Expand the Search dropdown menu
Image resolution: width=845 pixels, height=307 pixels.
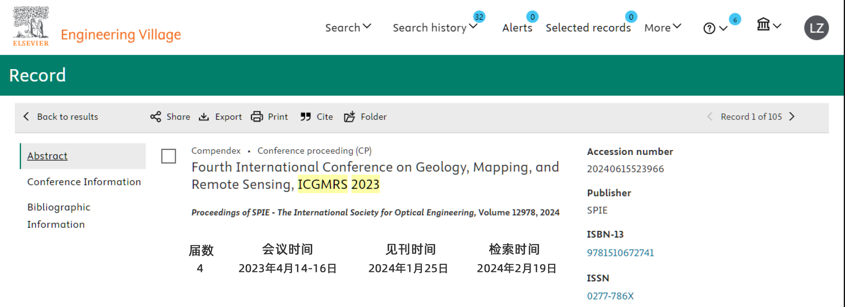pyautogui.click(x=348, y=28)
